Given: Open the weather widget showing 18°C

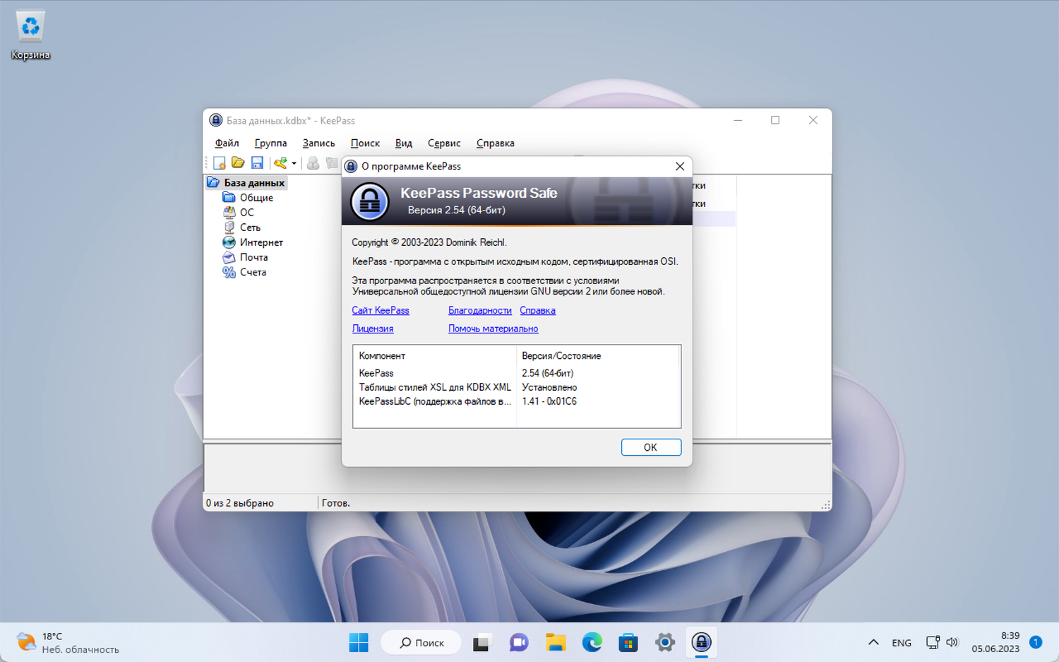Looking at the screenshot, I should tap(68, 642).
